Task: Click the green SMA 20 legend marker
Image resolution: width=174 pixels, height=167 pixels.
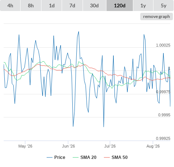Action: click(x=76, y=157)
